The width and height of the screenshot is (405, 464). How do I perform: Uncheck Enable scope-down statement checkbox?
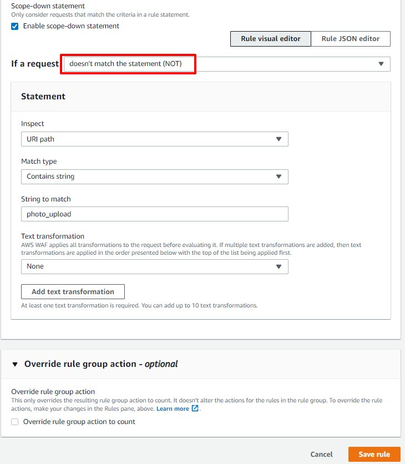click(15, 26)
